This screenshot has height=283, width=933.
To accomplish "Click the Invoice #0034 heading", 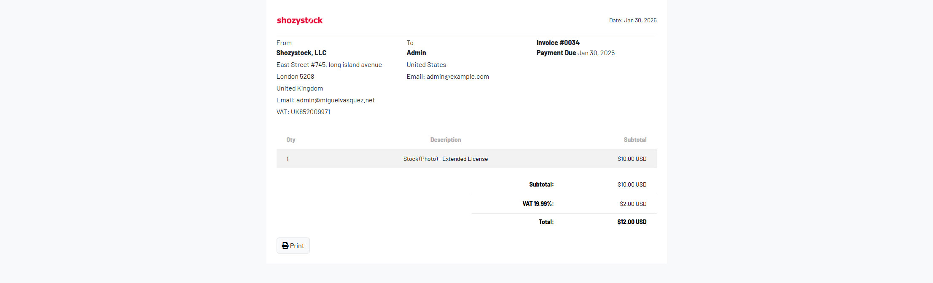I will pyautogui.click(x=558, y=43).
